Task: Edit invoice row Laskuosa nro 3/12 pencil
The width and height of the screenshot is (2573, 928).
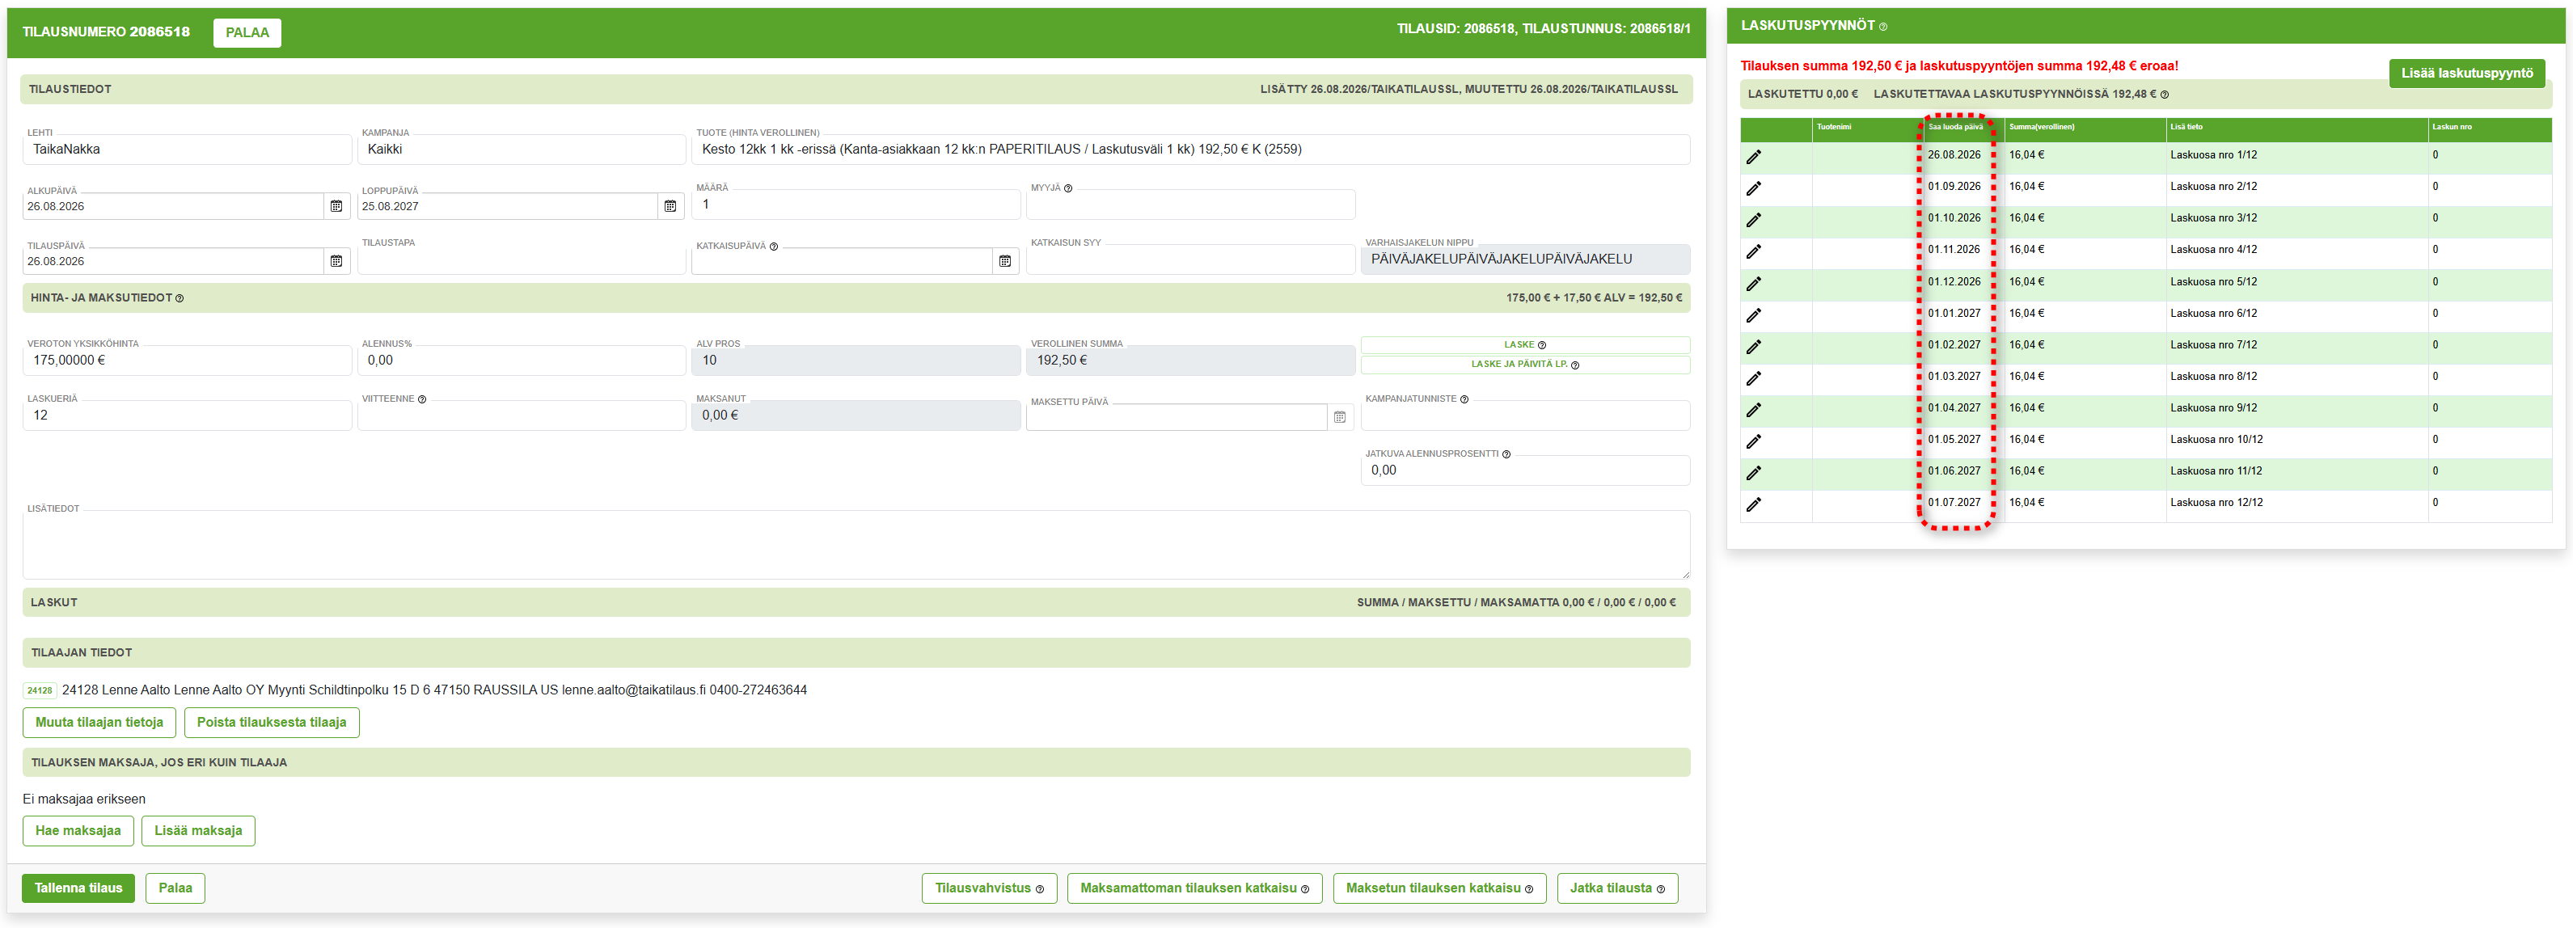Action: [x=1753, y=220]
